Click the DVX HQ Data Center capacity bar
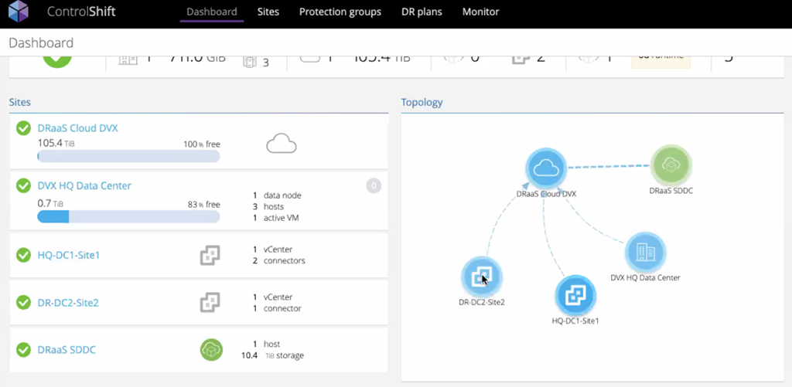The height and width of the screenshot is (387, 792). (x=128, y=217)
